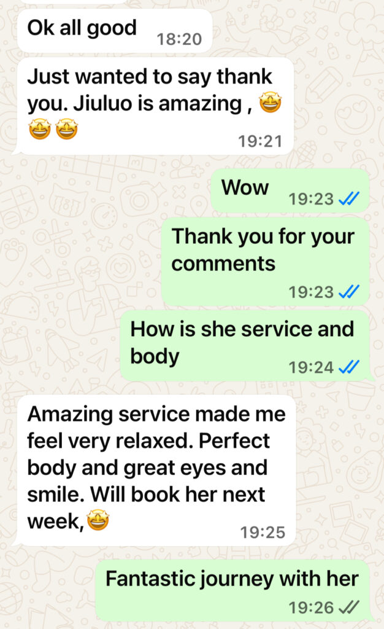This screenshot has width=384, height=629.
Task: Select the green 'Wow' message bubble
Action: coord(290,190)
